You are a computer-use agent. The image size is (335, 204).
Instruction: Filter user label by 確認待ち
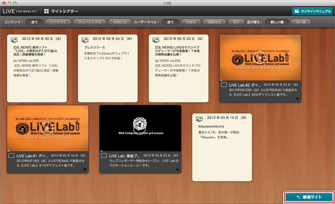(214, 22)
